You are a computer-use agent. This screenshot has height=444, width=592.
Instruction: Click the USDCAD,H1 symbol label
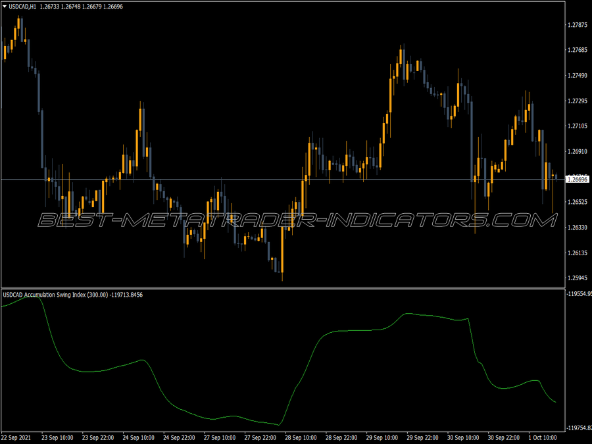pyautogui.click(x=22, y=7)
